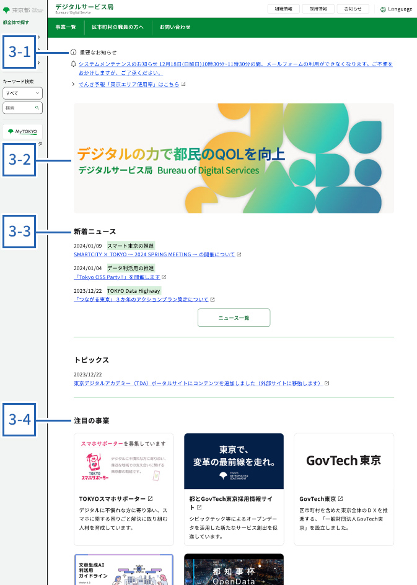Open the Tokyo OSS Party!! news link
This screenshot has width=417, height=585.
pos(117,277)
